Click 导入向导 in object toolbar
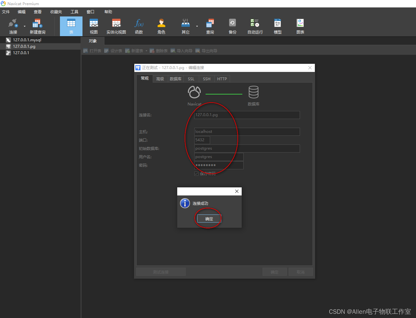This screenshot has width=416, height=318. (x=181, y=51)
